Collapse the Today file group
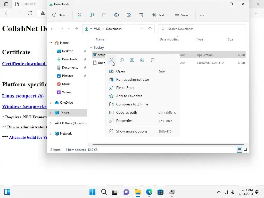264x198 pixels. pyautogui.click(x=91, y=47)
